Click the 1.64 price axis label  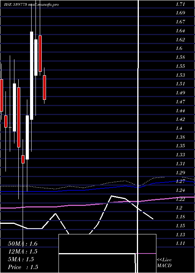point(180,31)
